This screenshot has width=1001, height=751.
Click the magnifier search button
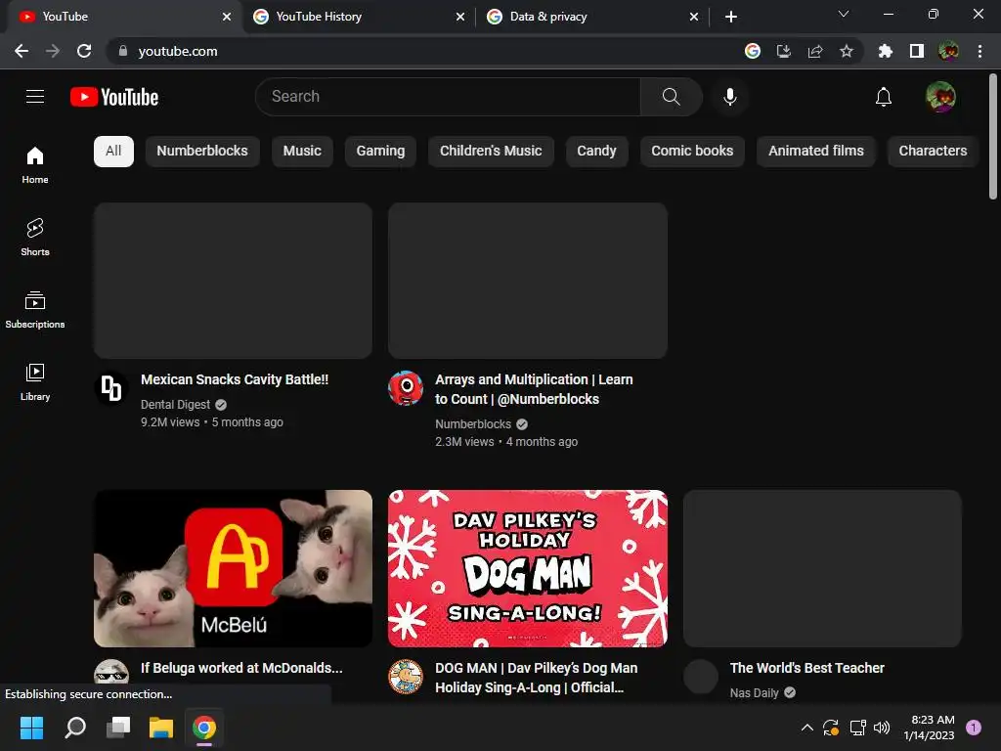tap(671, 97)
